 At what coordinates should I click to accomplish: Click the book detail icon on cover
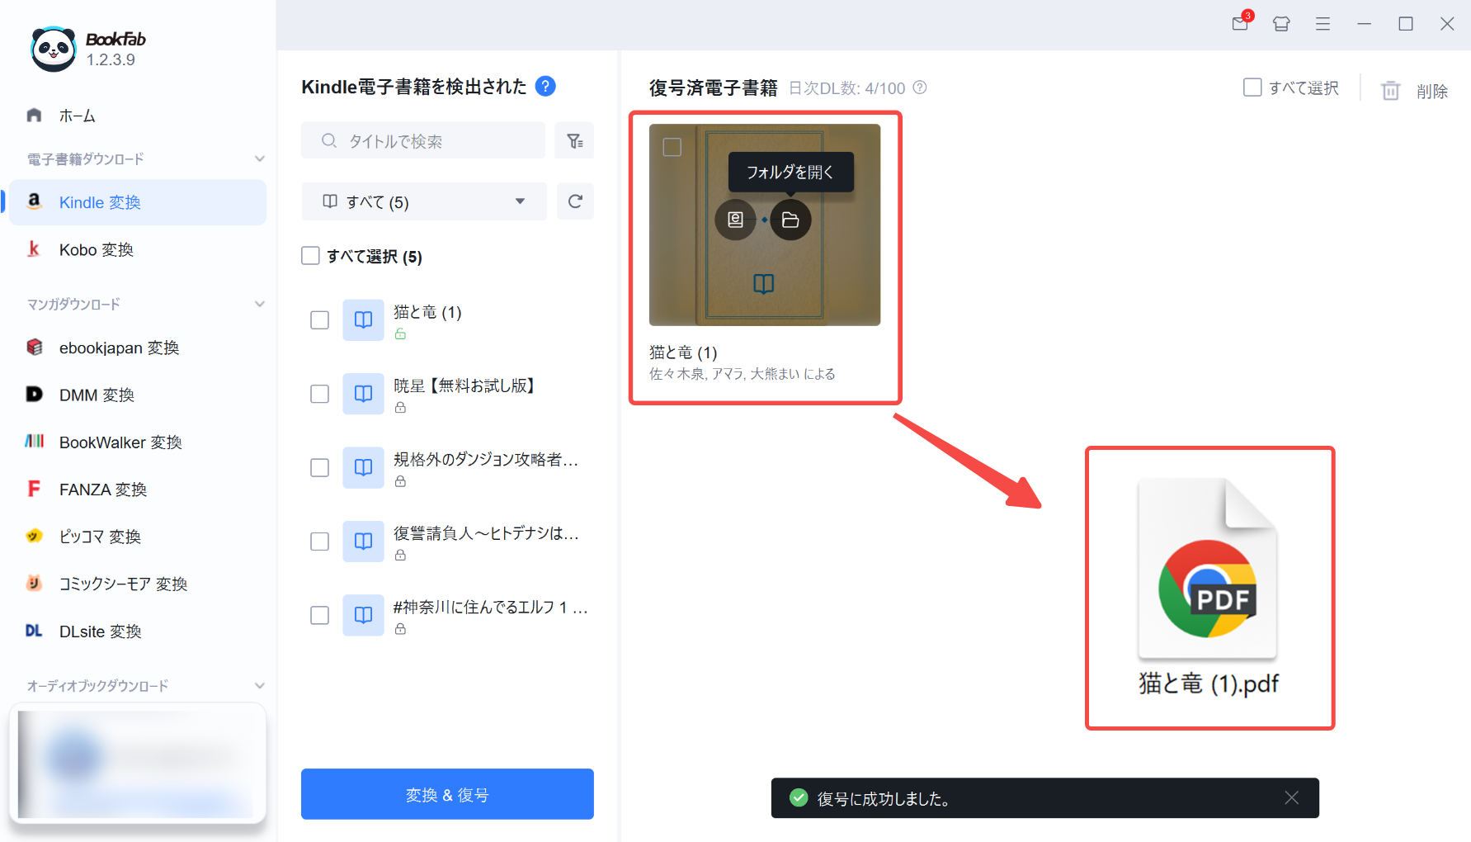[735, 220]
